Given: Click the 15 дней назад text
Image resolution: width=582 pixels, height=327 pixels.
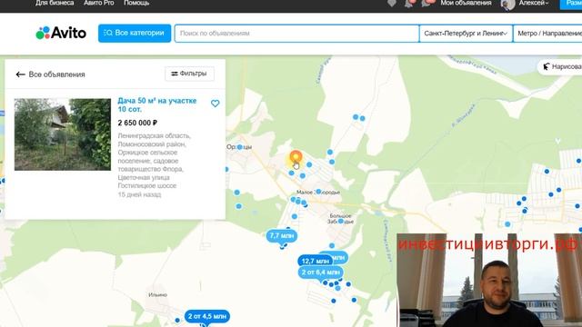Looking at the screenshot, I should pyautogui.click(x=139, y=194).
